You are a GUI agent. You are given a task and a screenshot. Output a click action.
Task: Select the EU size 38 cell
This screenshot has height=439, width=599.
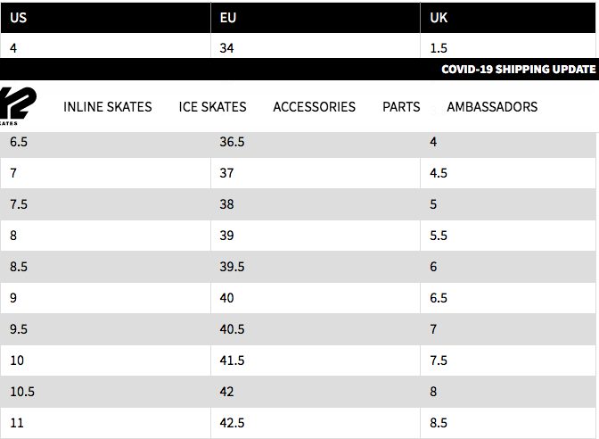[x=226, y=204]
